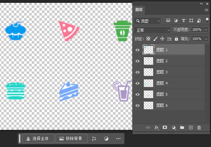Viewport: 211px width, 147px height.
Task: Click the teal burger on canvas
Action: click(16, 91)
